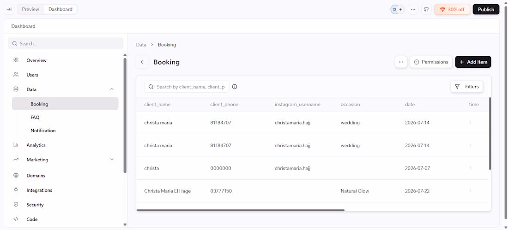Click the Publish button
Viewport: 508px width, 230px height.
point(486,9)
